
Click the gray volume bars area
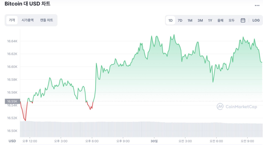pos(141,129)
